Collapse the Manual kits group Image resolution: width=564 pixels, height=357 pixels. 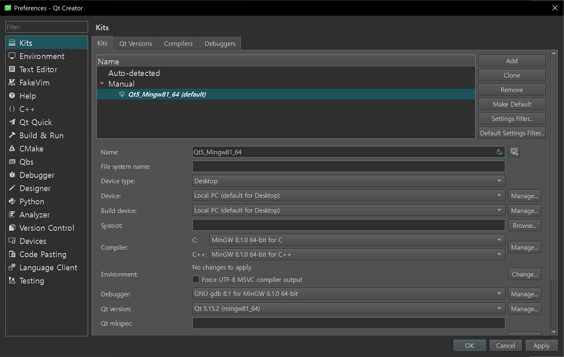tap(102, 84)
